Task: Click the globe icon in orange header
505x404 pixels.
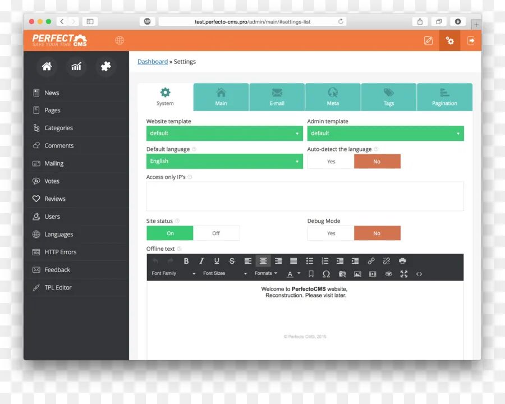Action: (120, 40)
